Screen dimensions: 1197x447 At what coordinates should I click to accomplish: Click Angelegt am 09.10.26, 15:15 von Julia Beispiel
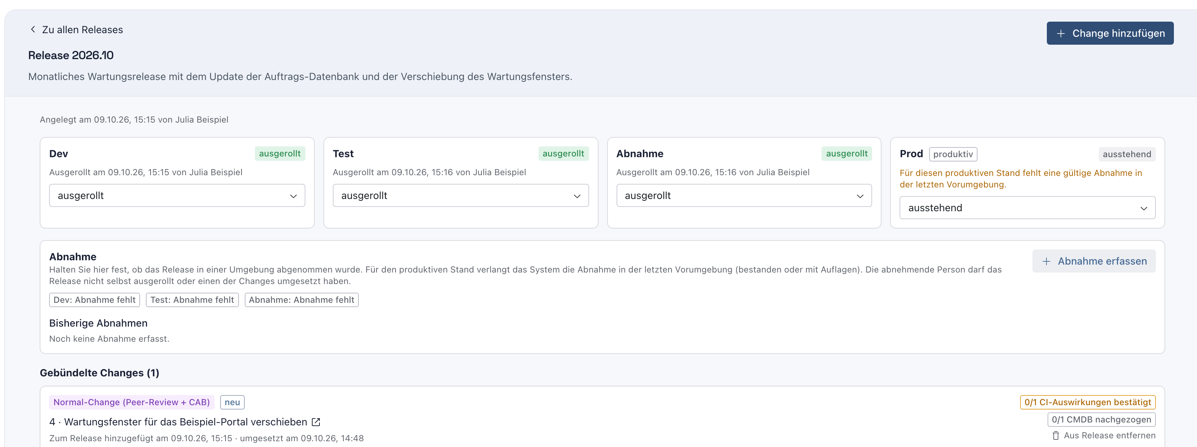click(134, 119)
